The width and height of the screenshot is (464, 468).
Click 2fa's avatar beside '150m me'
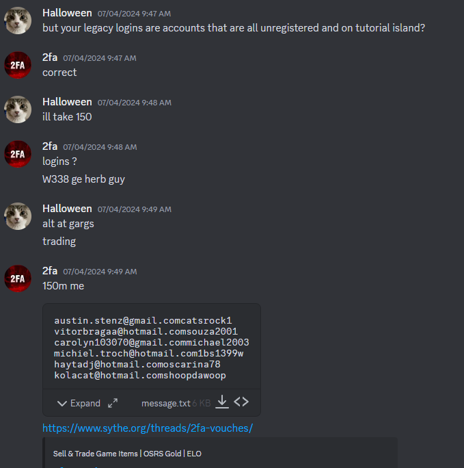click(x=18, y=278)
